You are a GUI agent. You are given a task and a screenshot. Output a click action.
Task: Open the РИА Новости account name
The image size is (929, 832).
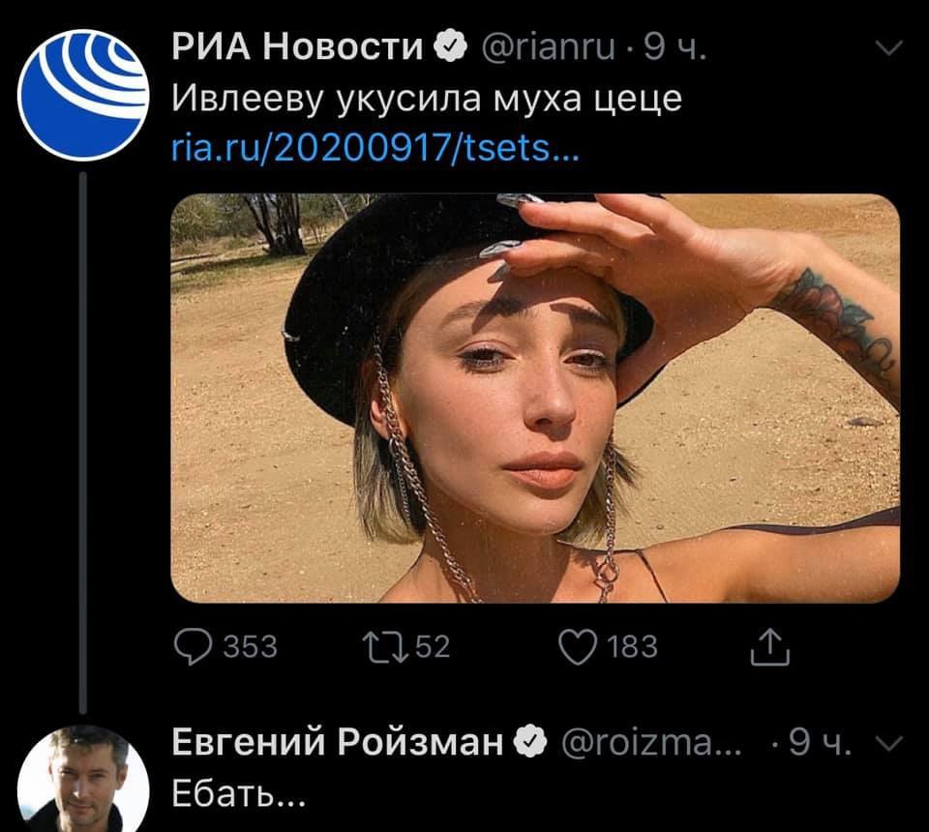coord(297,46)
